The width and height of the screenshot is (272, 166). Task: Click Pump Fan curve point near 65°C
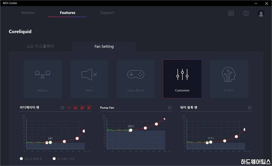coord(145,128)
